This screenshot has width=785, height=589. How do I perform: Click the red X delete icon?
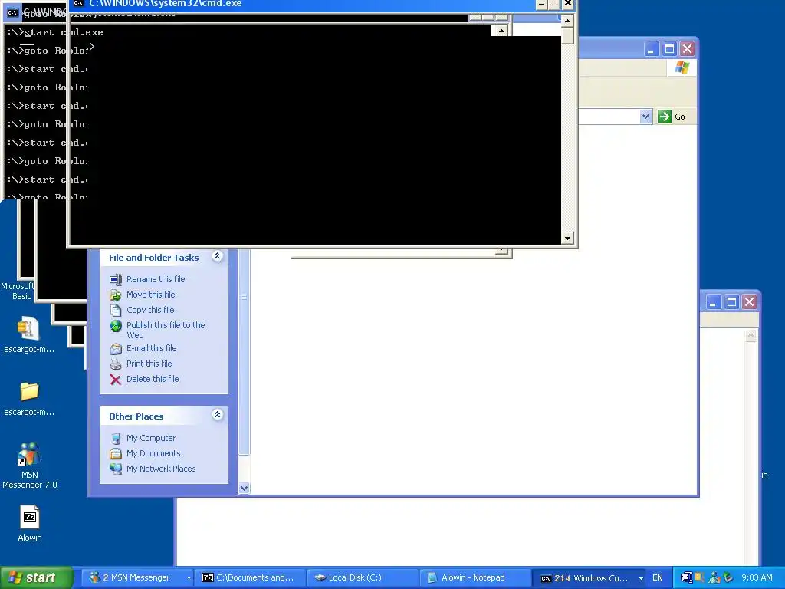click(x=116, y=380)
